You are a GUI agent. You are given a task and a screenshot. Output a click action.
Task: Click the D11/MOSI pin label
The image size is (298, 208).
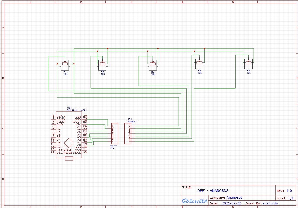(x=64, y=150)
